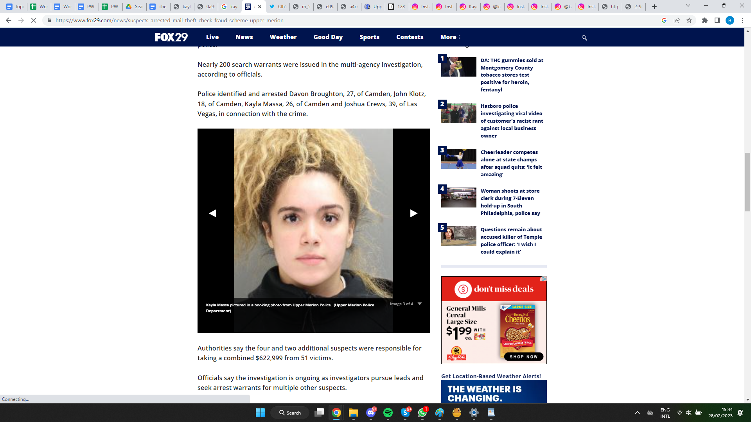
Task: Switch to the '128' tab
Action: tap(397, 7)
